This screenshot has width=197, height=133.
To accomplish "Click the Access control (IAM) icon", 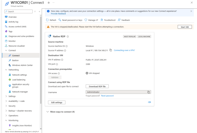I will (6, 26).
